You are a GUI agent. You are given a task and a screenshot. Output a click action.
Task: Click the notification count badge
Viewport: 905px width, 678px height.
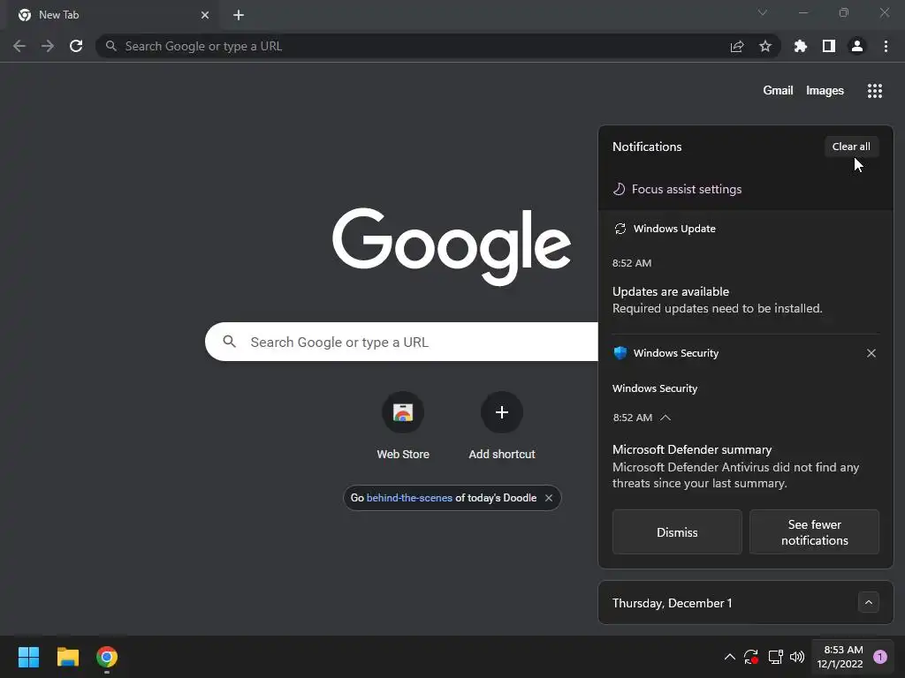879,657
